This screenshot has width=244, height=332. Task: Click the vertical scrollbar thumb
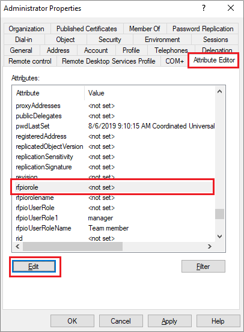pyautogui.click(x=219, y=214)
